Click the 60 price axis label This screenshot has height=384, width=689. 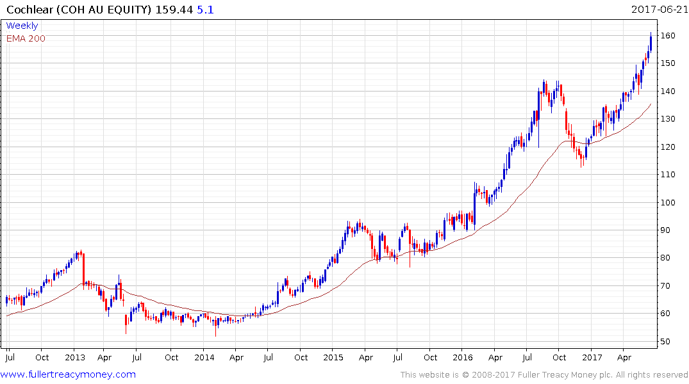pos(665,314)
